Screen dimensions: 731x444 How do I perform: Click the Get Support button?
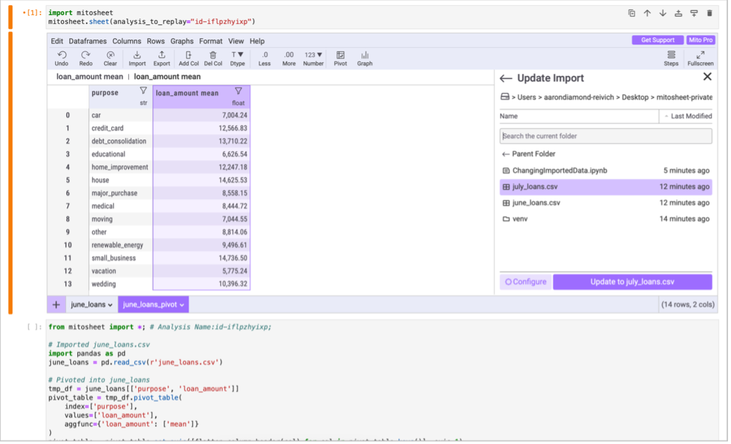click(x=658, y=40)
